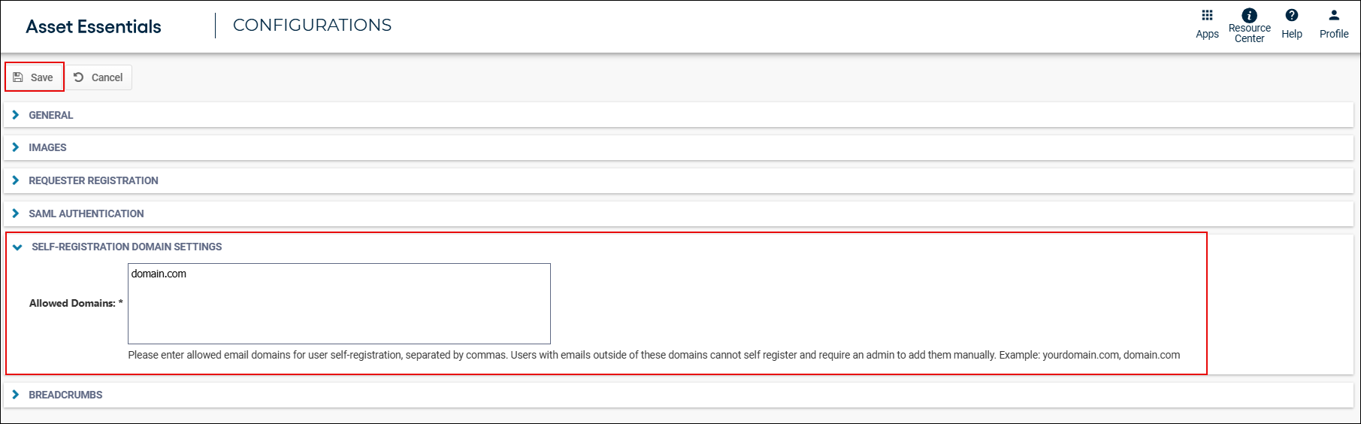Open the Resource Center info icon

[x=1249, y=15]
